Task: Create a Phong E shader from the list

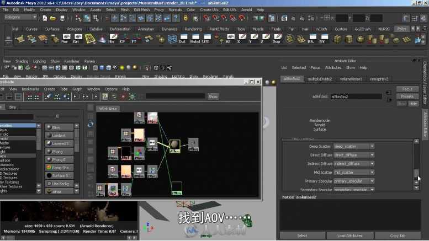Action: (59, 159)
